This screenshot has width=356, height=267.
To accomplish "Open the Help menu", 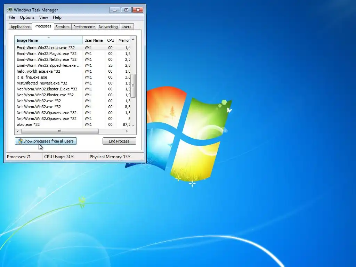I will [x=57, y=17].
